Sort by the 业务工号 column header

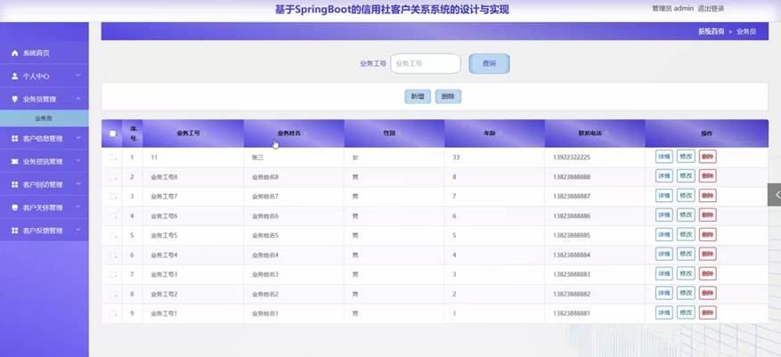click(x=193, y=134)
